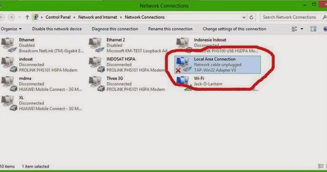Image resolution: width=327 pixels, height=172 pixels.
Task: Toggle the preview pane icon
Action: pyautogui.click(x=313, y=29)
